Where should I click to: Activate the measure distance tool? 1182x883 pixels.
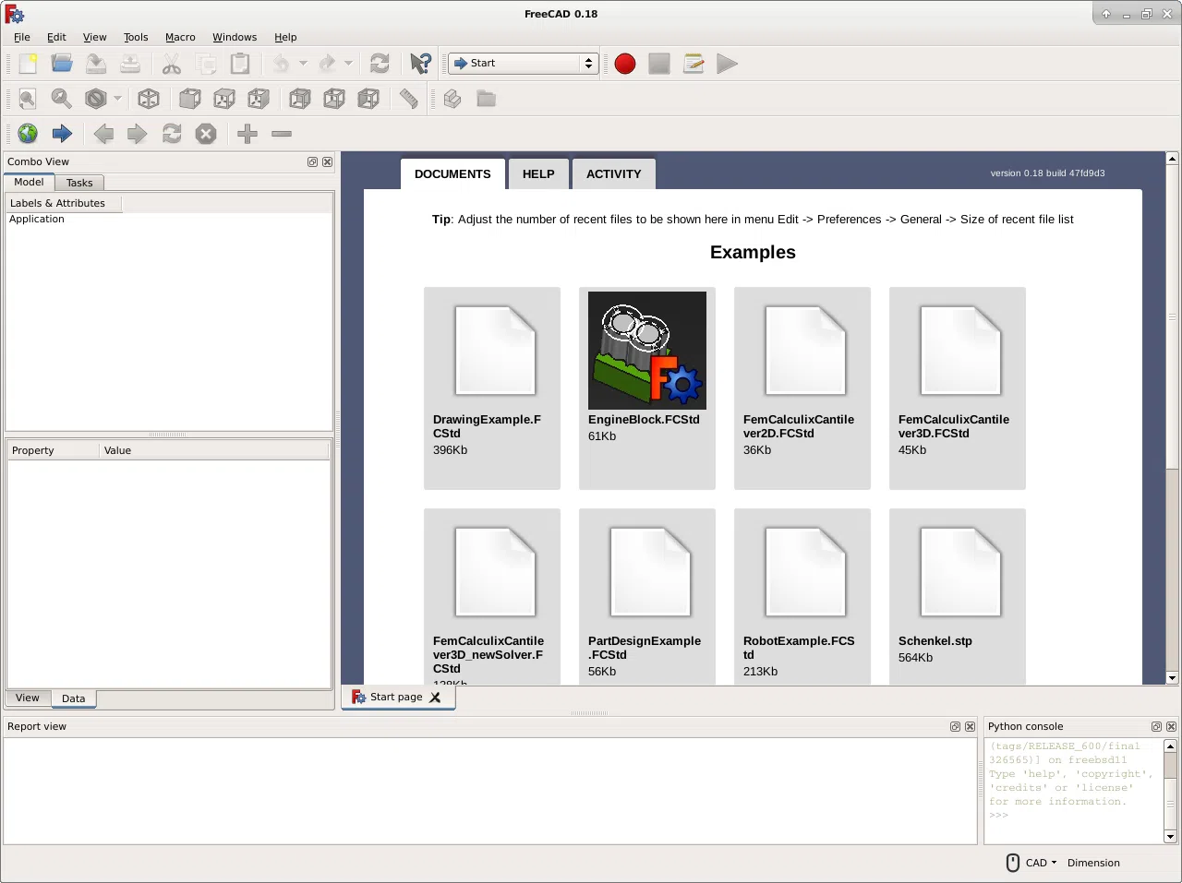click(407, 99)
